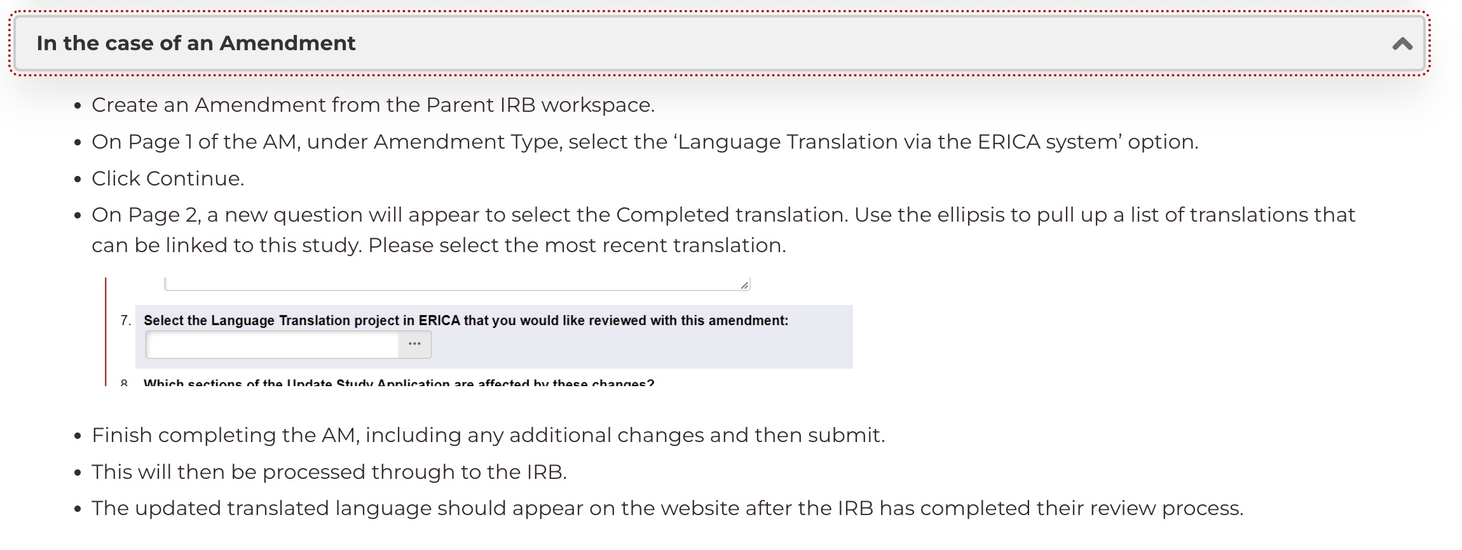
Task: Click the 'updated translated language should appear' bullet
Action: pyautogui.click(x=667, y=508)
